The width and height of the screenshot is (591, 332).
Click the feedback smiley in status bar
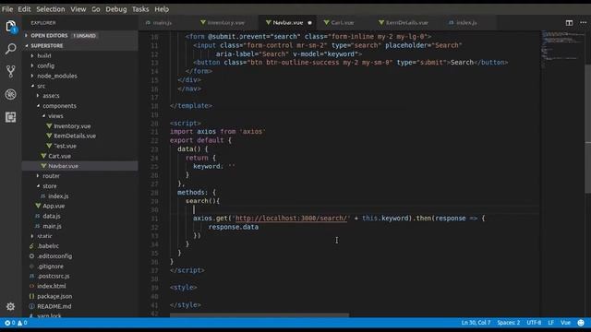point(581,323)
